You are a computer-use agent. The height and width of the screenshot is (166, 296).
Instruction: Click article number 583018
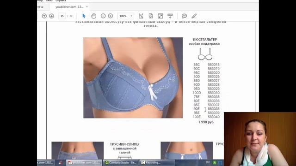(214, 65)
